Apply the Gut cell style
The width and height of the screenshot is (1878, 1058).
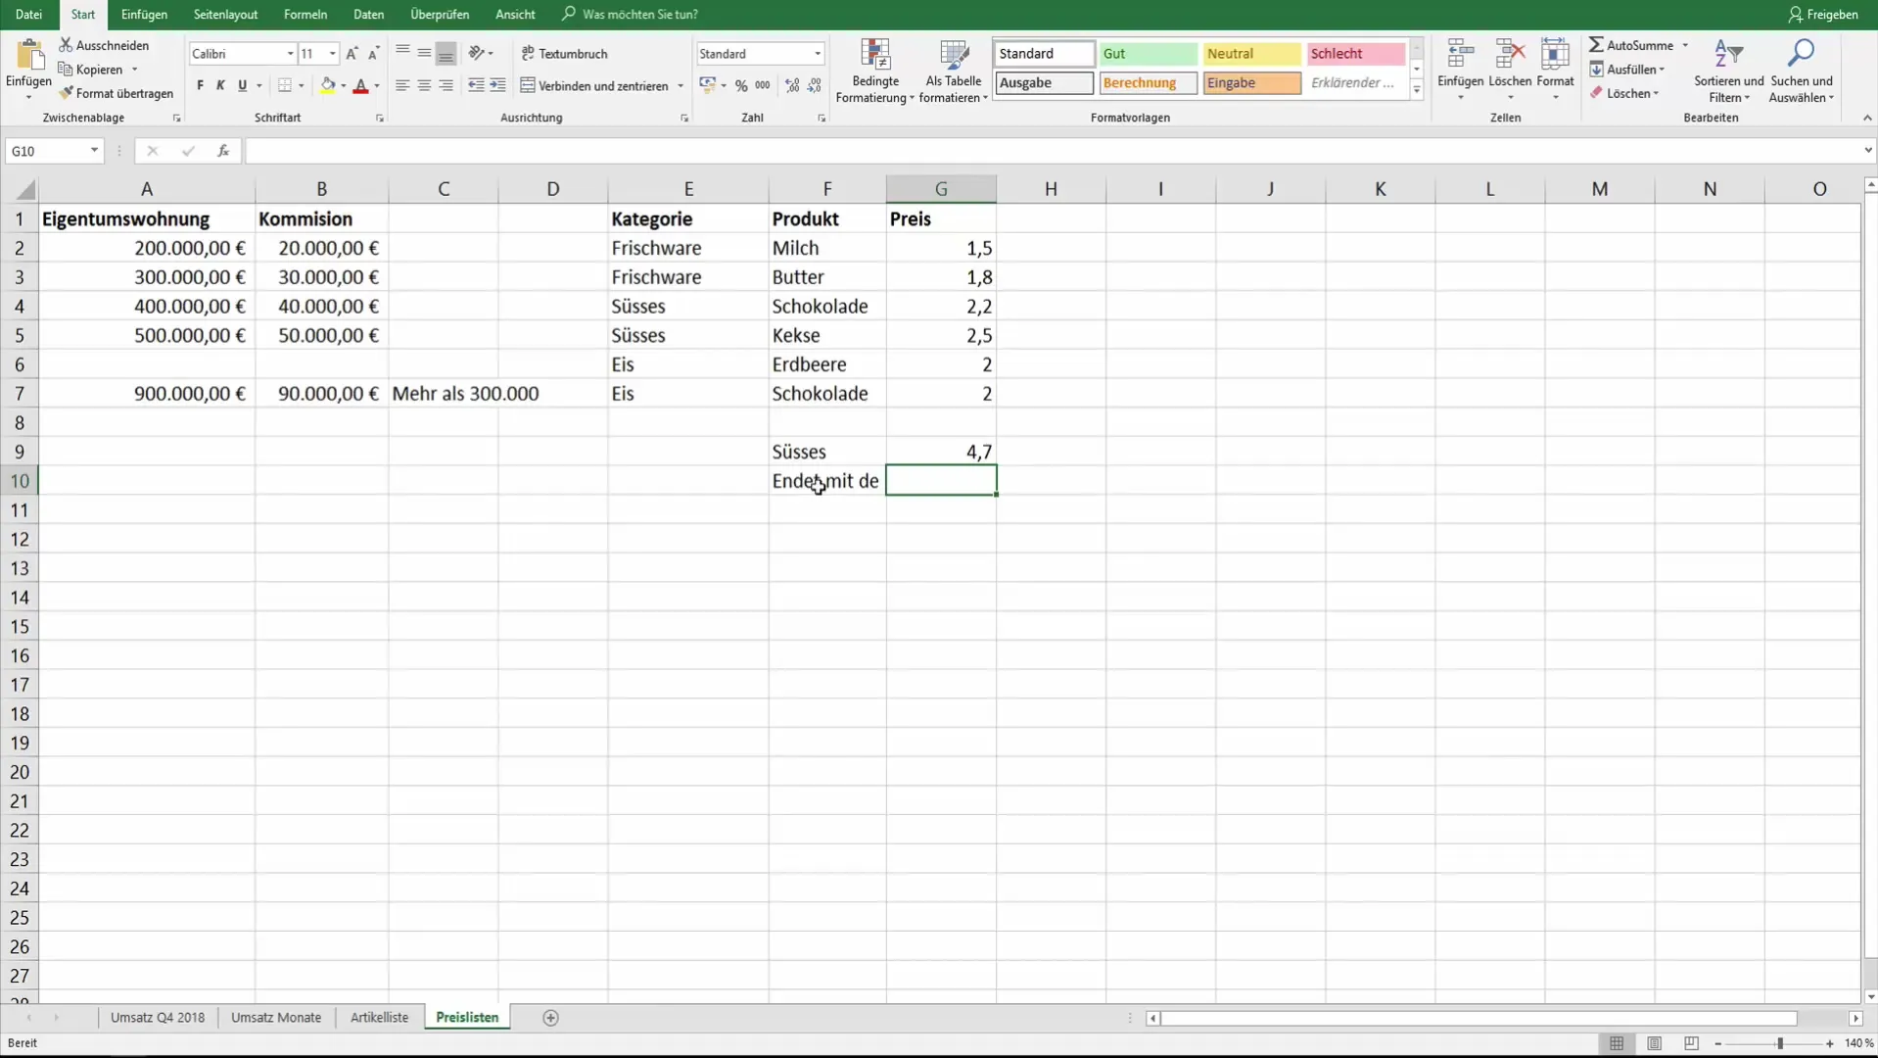(1148, 54)
